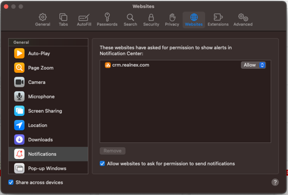Choose Camera from the sidebar list
This screenshot has width=288, height=195.
[x=37, y=82]
